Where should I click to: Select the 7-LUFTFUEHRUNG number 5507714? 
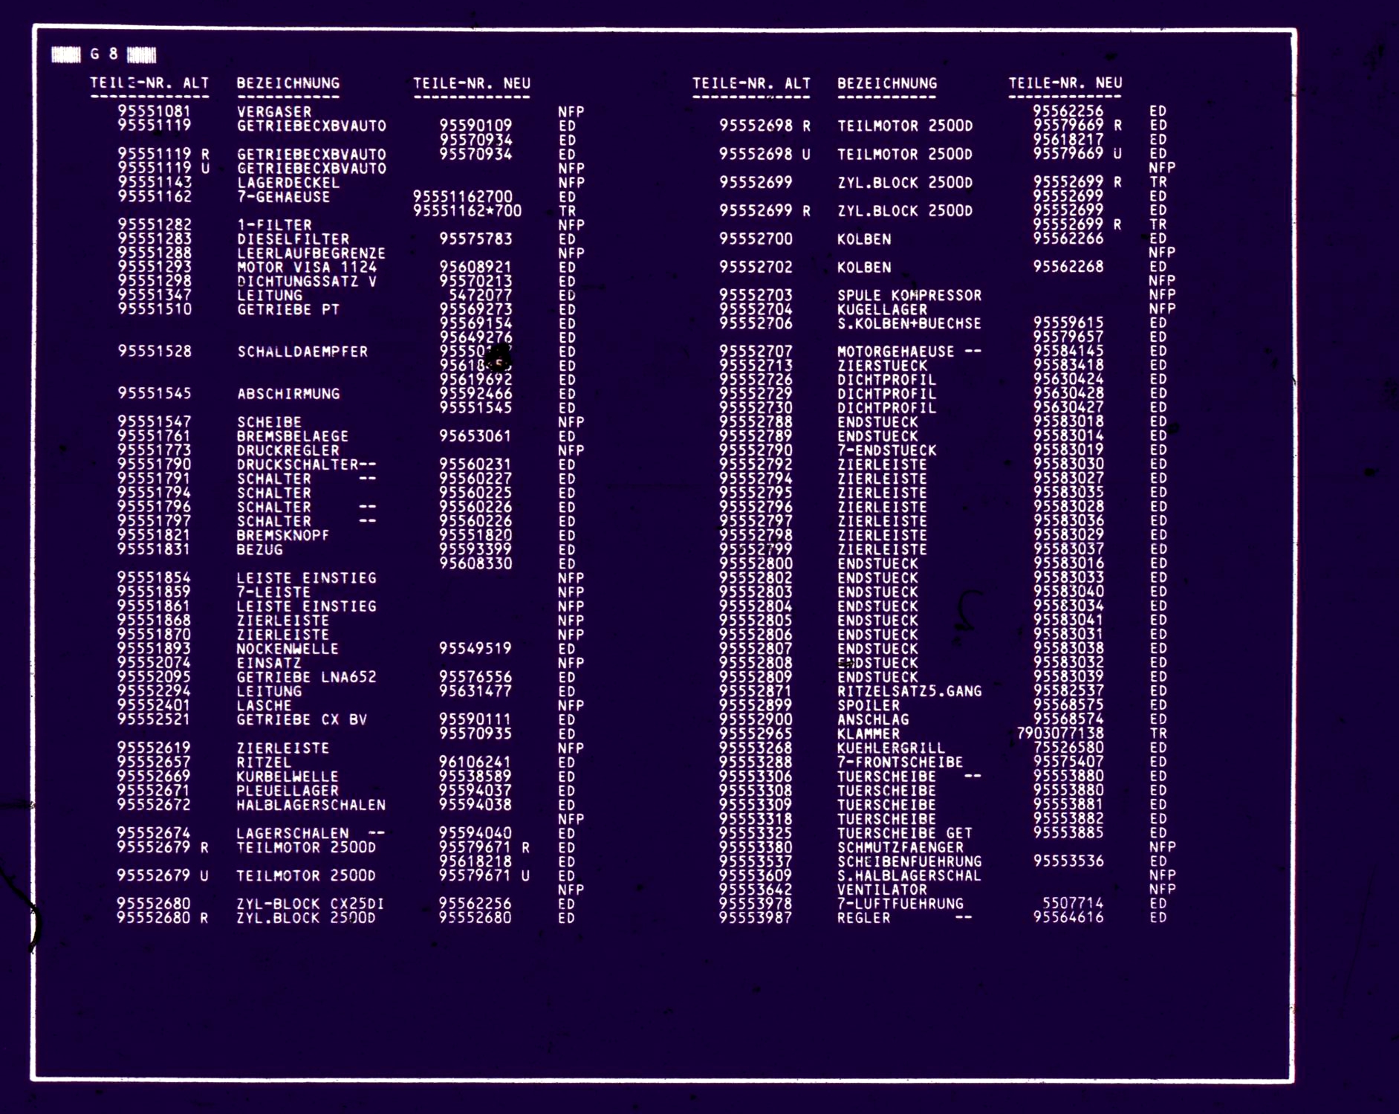(x=1072, y=904)
